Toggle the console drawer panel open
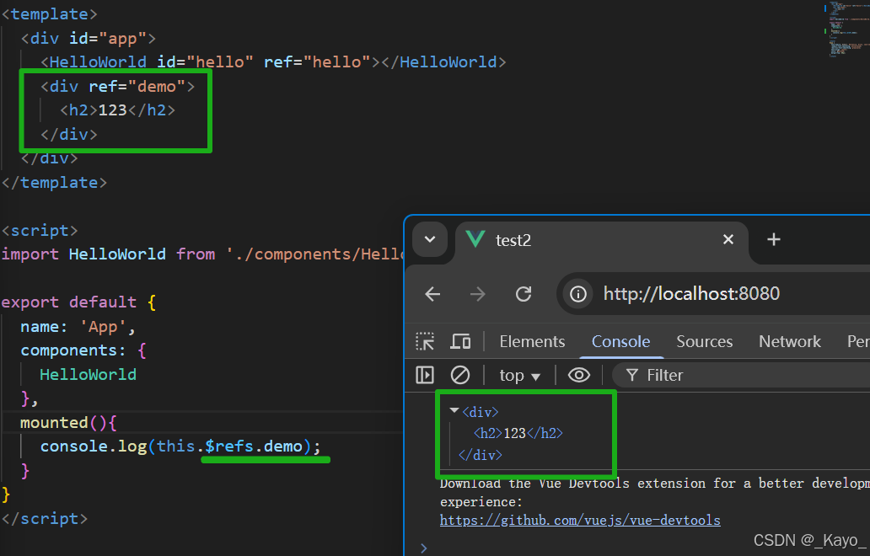 point(425,374)
